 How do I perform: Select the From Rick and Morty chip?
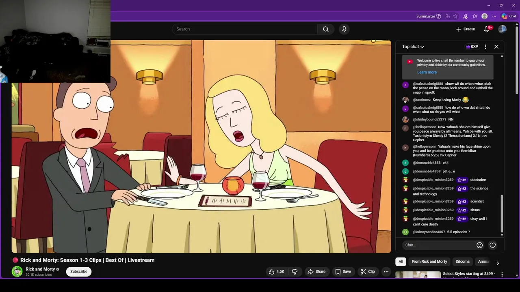tap(429, 262)
